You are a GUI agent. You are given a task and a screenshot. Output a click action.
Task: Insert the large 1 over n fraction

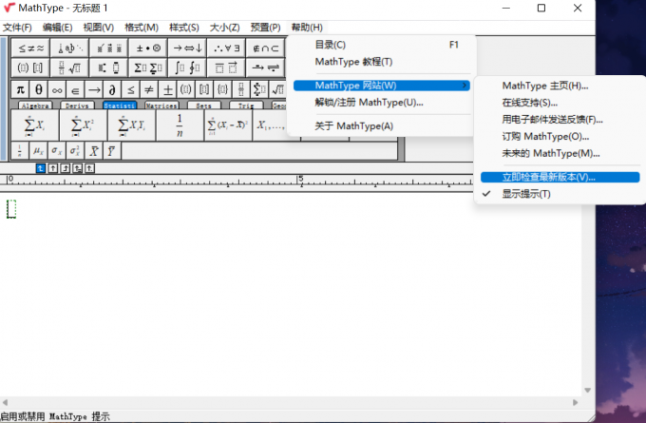click(180, 125)
